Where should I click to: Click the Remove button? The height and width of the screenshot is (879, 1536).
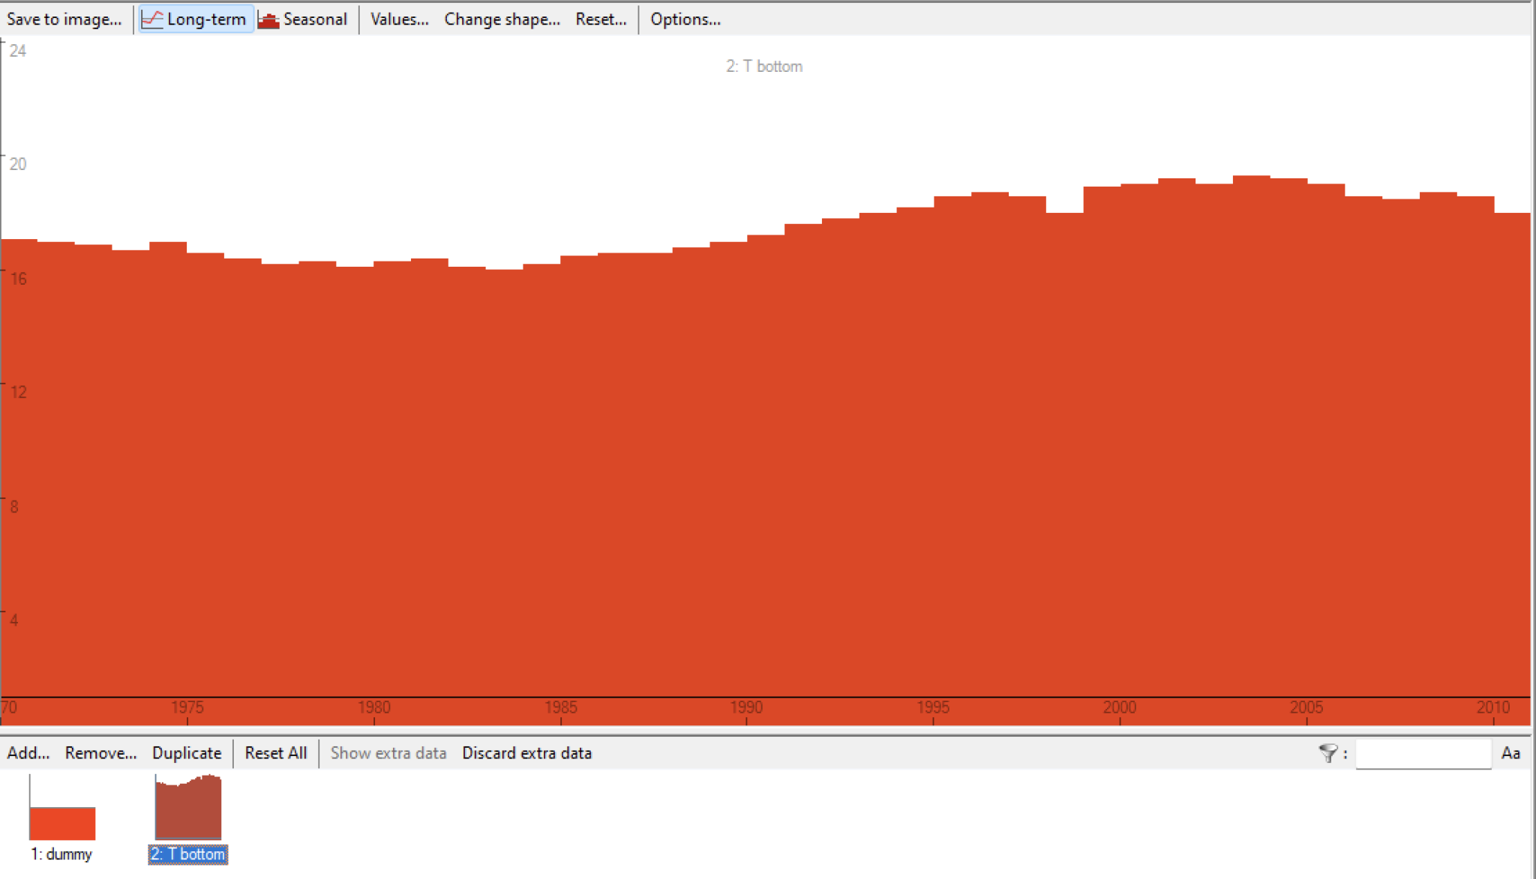(100, 753)
